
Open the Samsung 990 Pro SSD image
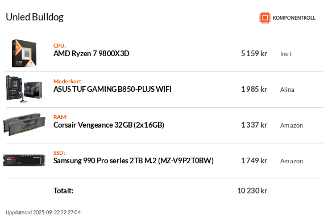24,160
